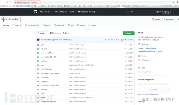Click the docker topic tag
The width and height of the screenshot is (179, 105).
[x=141, y=48]
